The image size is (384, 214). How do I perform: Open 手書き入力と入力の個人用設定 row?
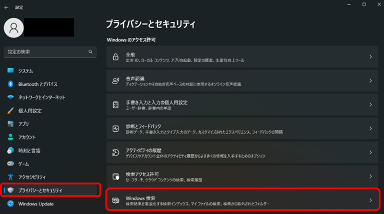243,105
